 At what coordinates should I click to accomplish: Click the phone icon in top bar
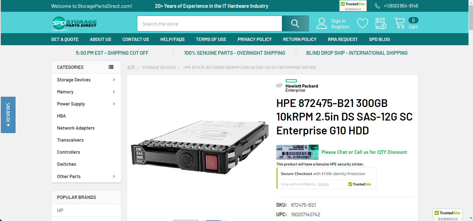coord(377,6)
